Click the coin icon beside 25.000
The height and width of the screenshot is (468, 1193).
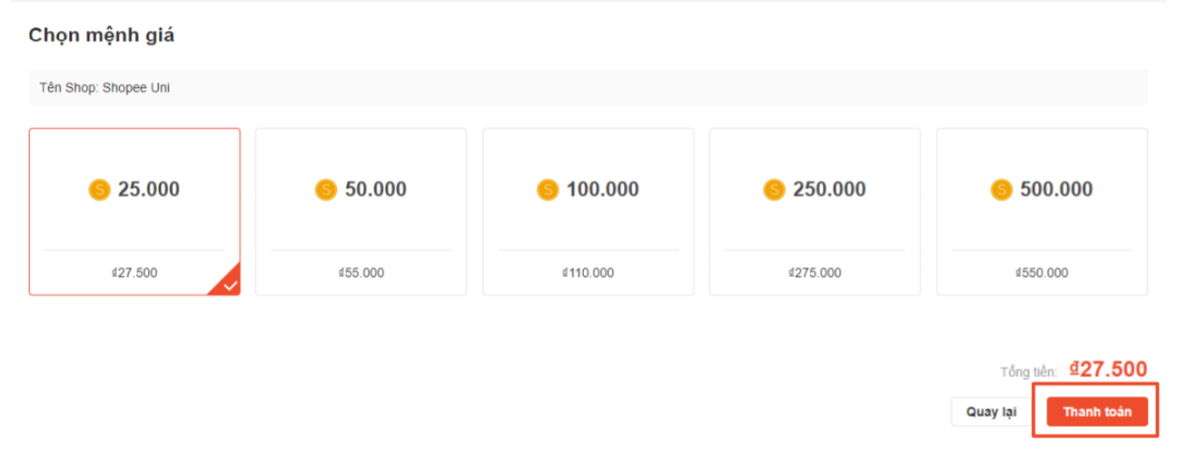pyautogui.click(x=99, y=190)
